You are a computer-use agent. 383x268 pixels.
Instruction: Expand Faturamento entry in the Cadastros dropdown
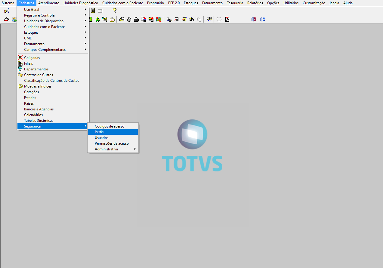point(53,44)
